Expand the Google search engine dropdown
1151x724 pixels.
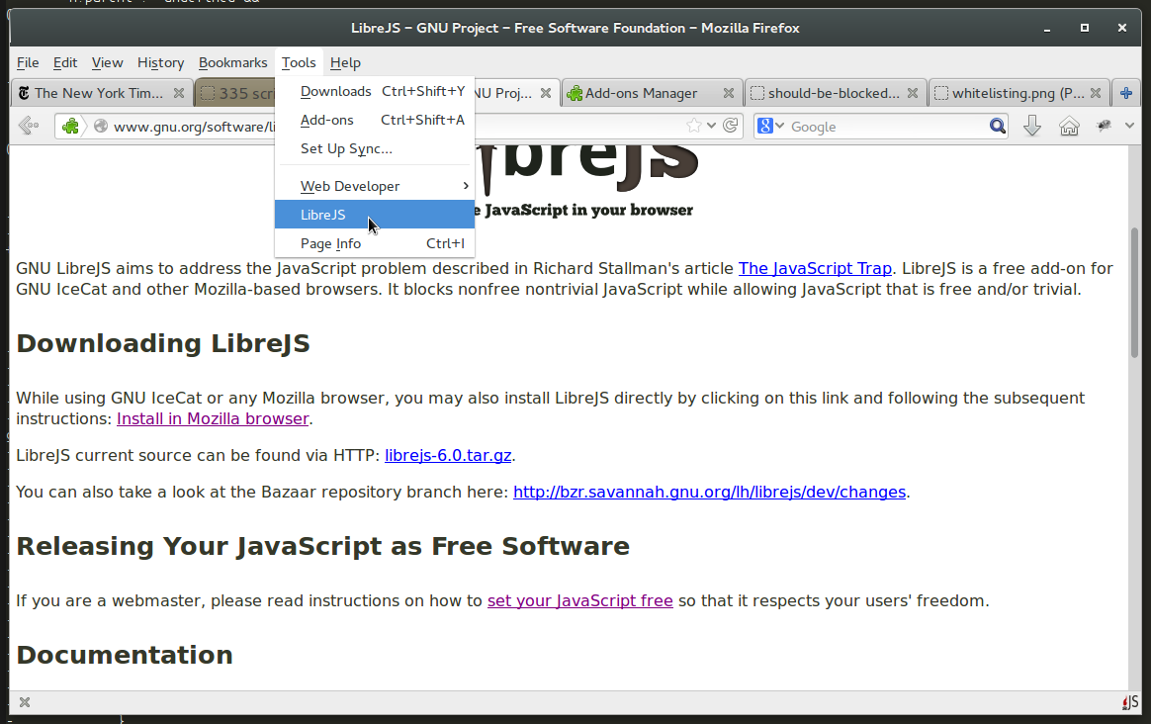[x=770, y=126]
